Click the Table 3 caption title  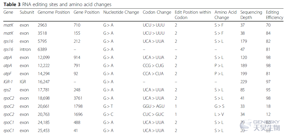click(58, 4)
